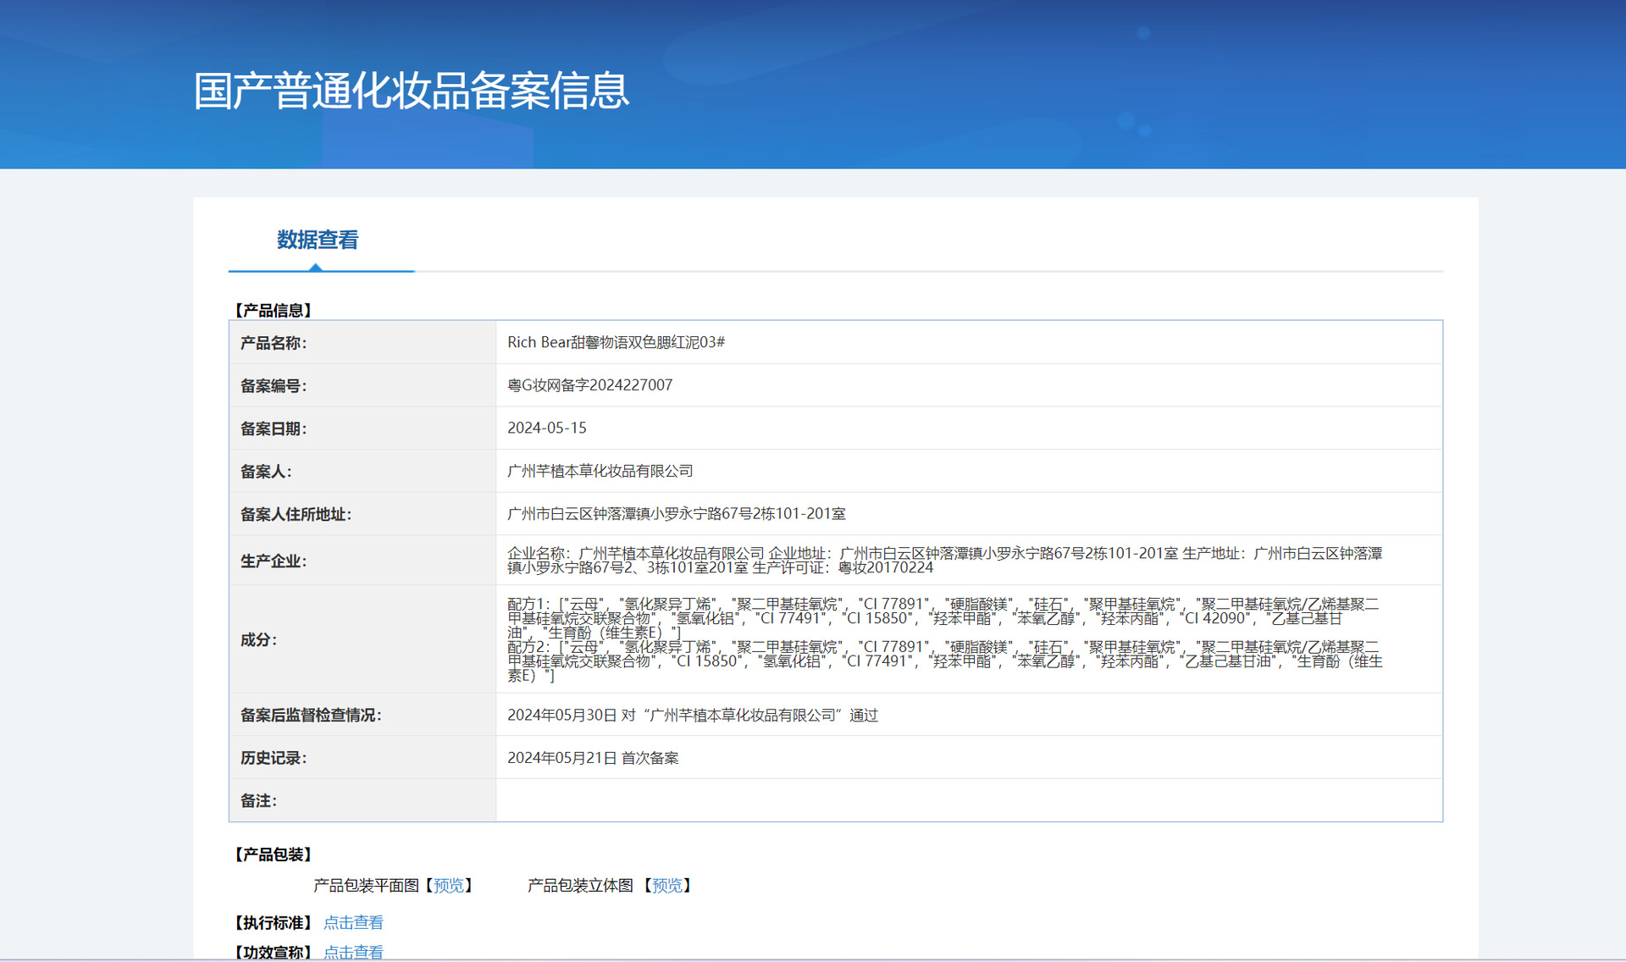Click the 【产品包装】 section heading
This screenshot has width=1626, height=962.
pyautogui.click(x=273, y=855)
